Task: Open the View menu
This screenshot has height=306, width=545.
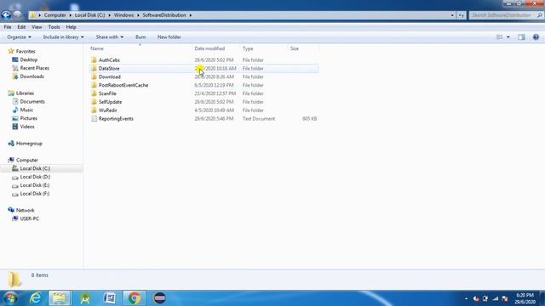Action: pos(37,27)
